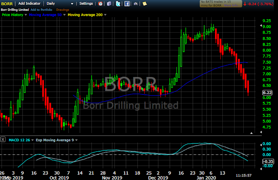Open the Daily timeframe dropdown
The width and height of the screenshot is (278, 180).
pos(60,3)
